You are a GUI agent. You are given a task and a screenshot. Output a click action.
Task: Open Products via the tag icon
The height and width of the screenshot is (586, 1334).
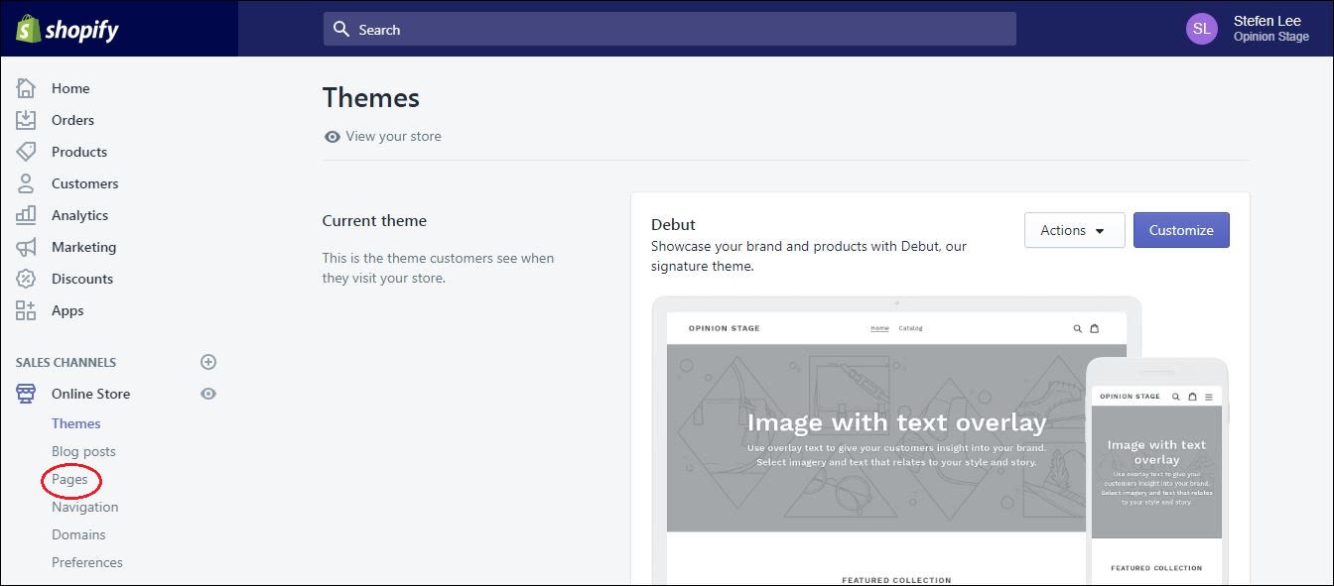click(26, 152)
